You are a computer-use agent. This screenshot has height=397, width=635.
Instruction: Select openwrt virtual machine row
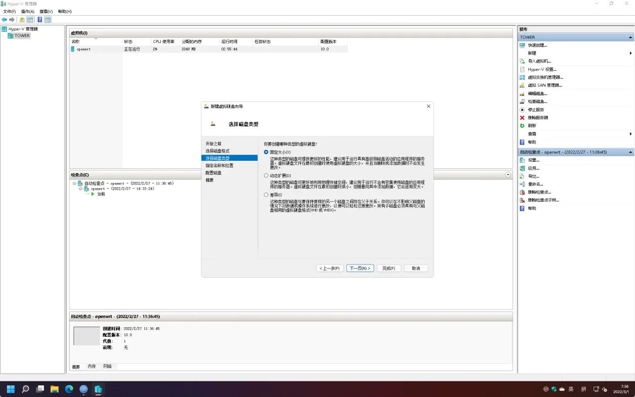[x=208, y=49]
